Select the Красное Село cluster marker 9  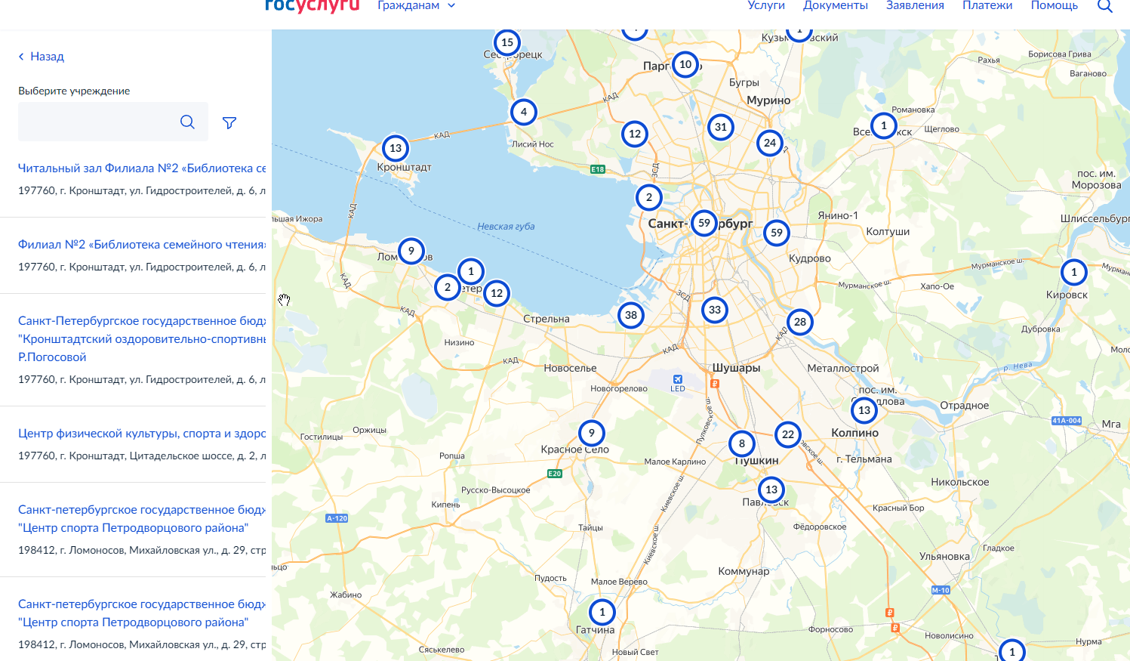pyautogui.click(x=592, y=433)
